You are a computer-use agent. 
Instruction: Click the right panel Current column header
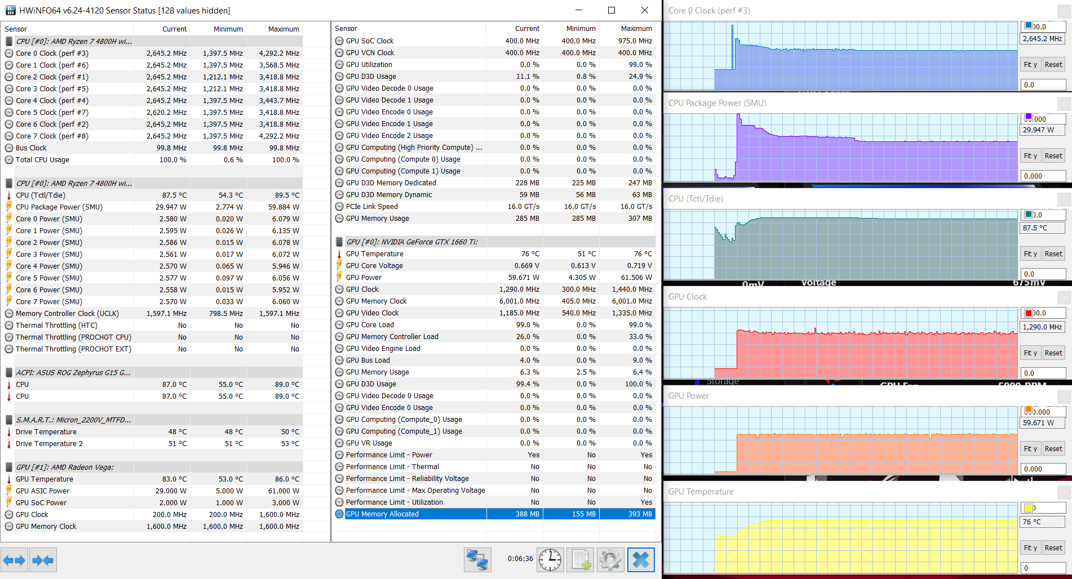coord(515,29)
